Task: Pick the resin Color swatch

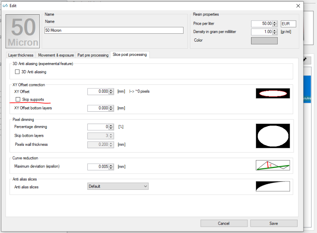Action: [x=264, y=40]
